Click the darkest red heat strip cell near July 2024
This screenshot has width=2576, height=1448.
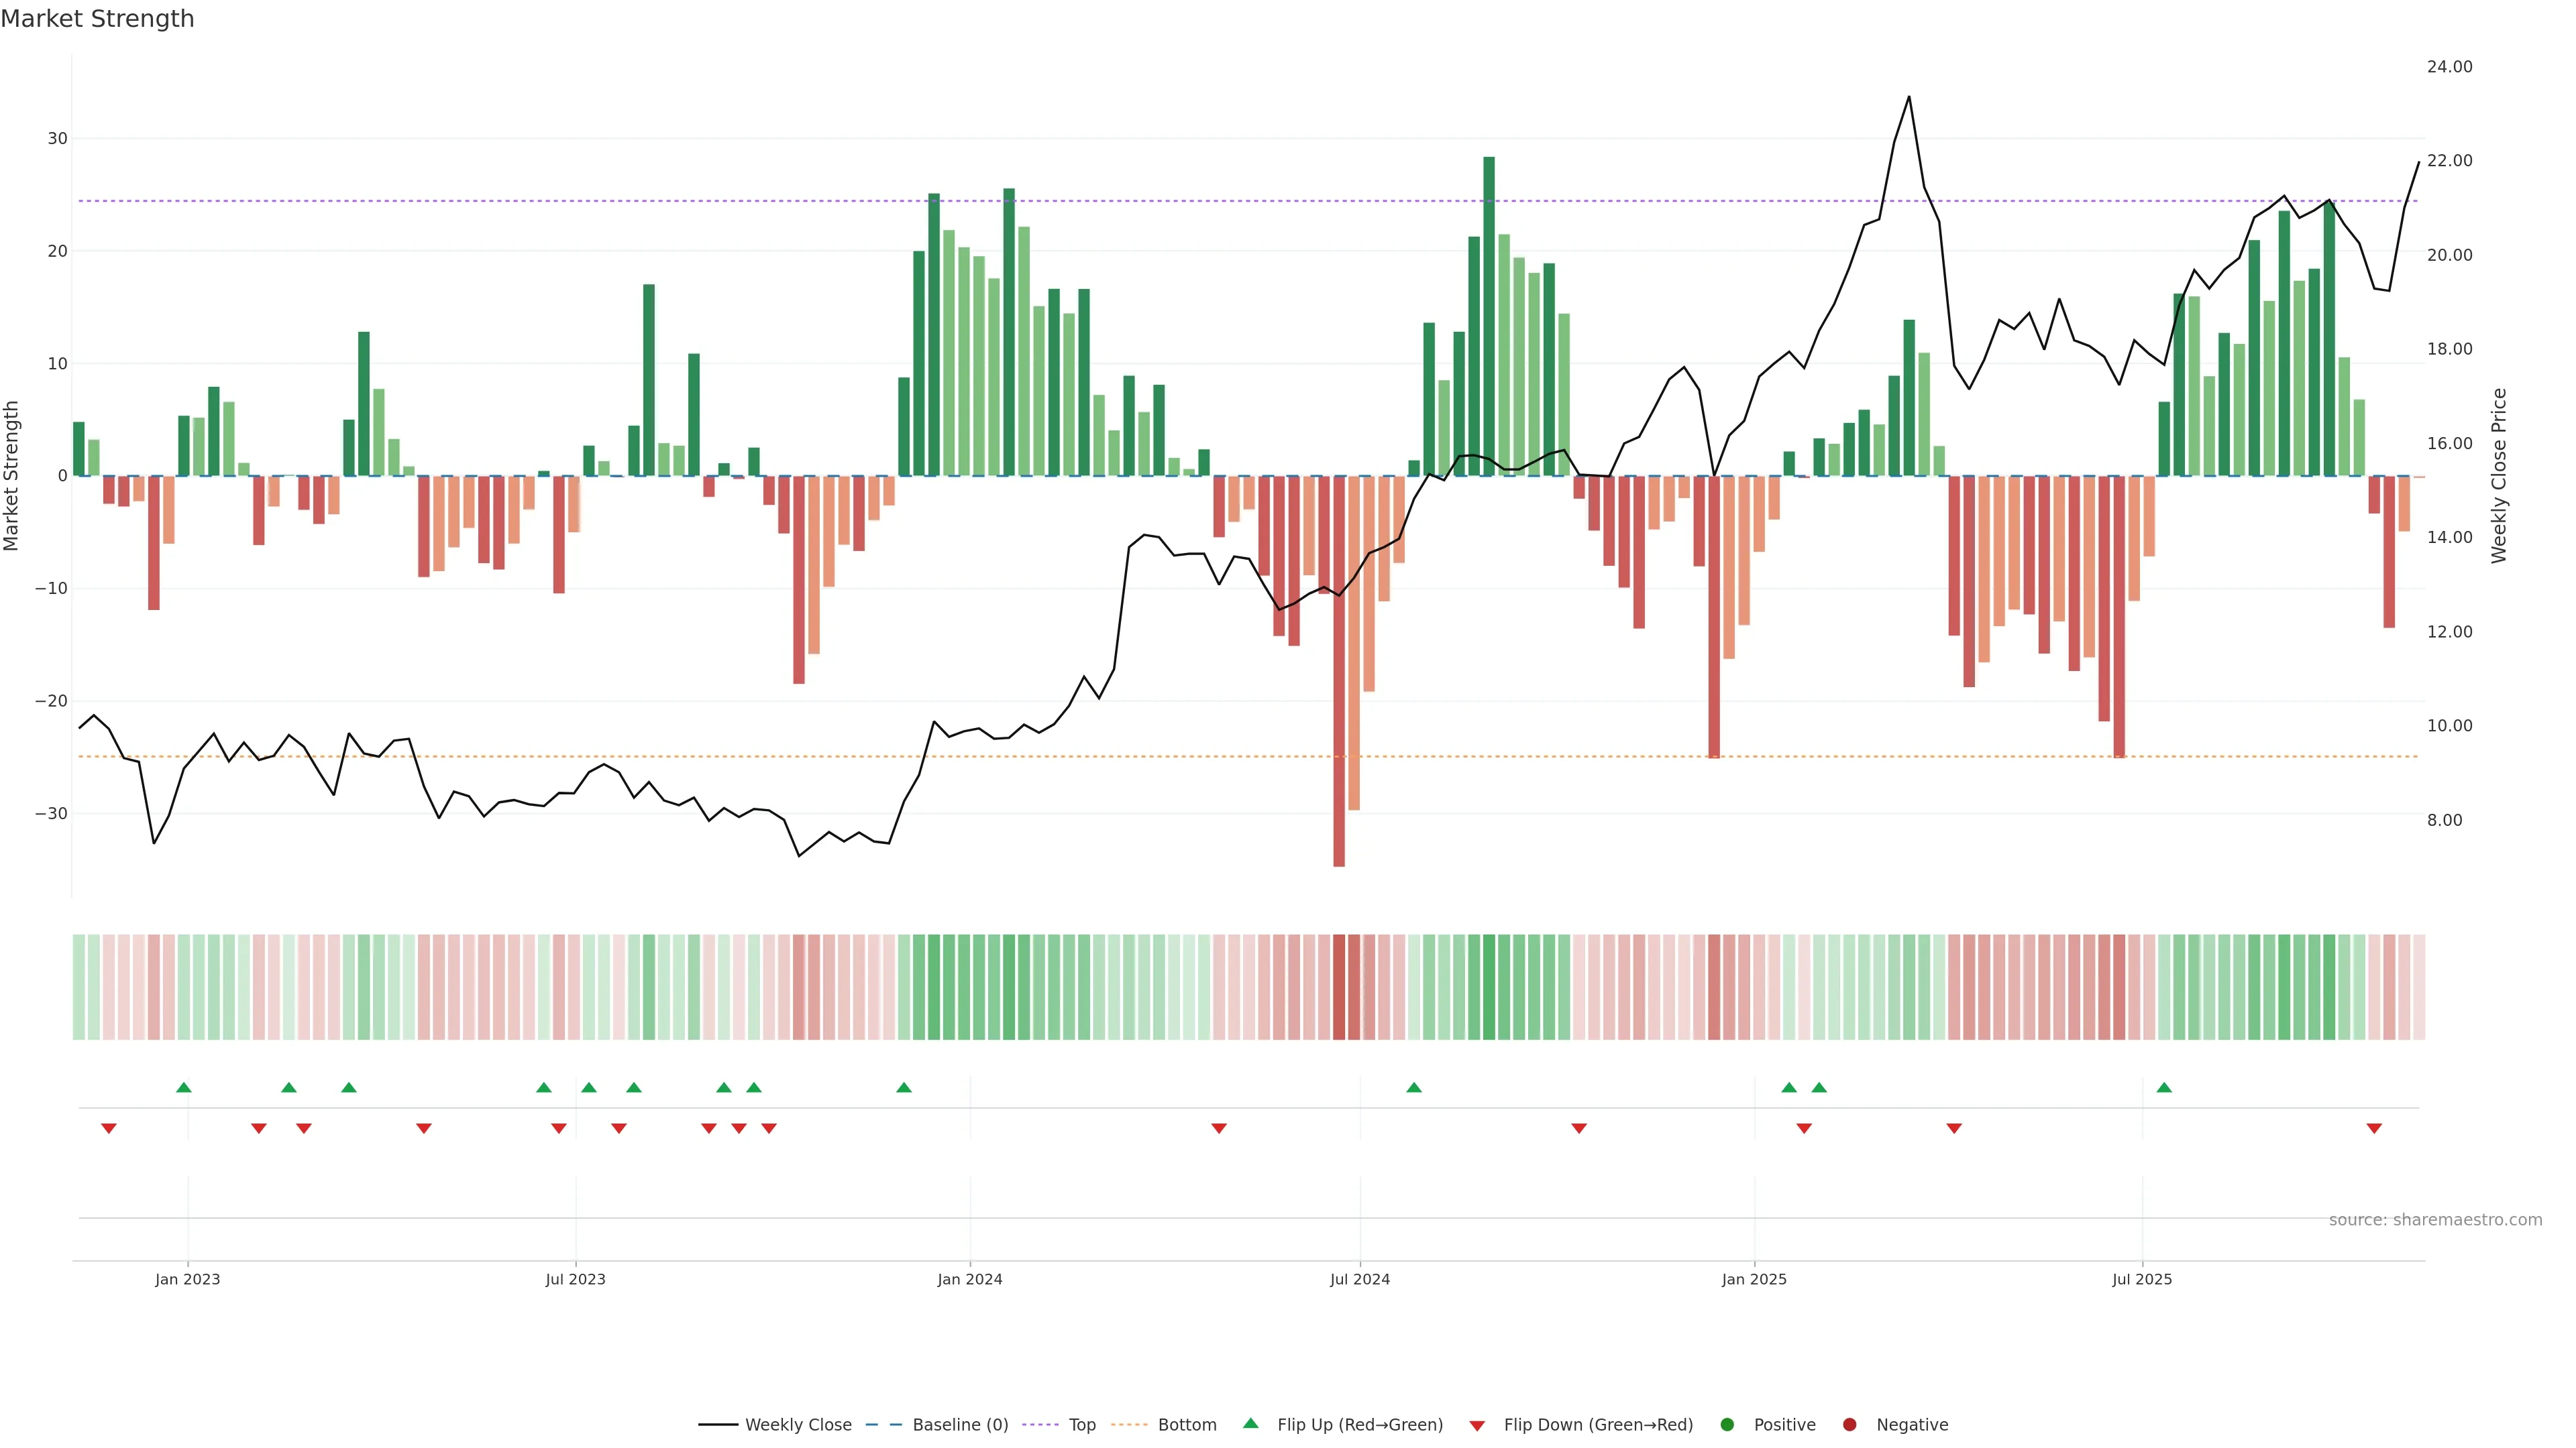[x=1339, y=987]
